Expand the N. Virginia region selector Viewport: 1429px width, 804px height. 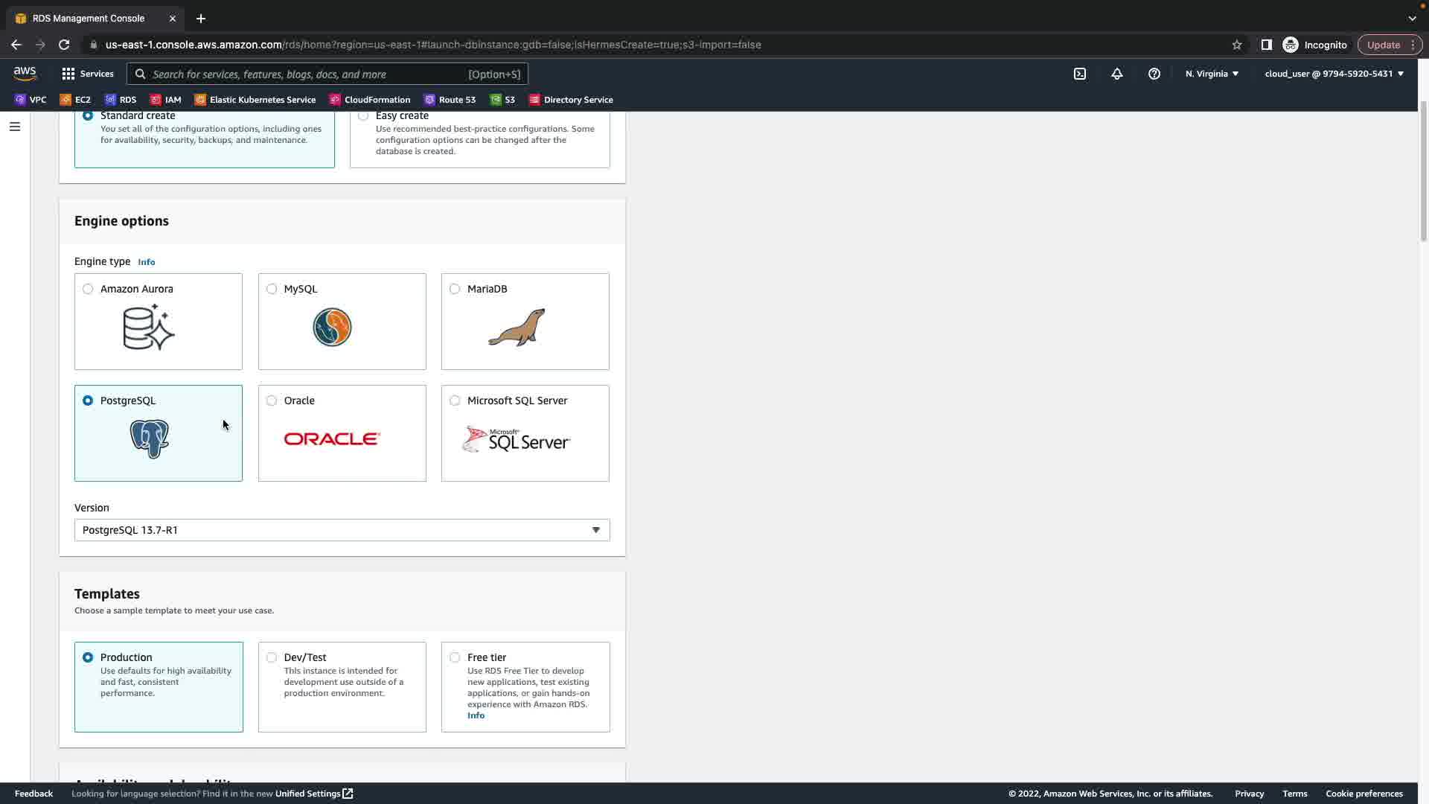(1212, 74)
